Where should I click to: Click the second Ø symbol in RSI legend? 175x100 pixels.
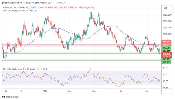(47, 69)
